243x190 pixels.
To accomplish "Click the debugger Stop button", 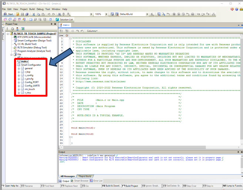I will click(x=174, y=14).
